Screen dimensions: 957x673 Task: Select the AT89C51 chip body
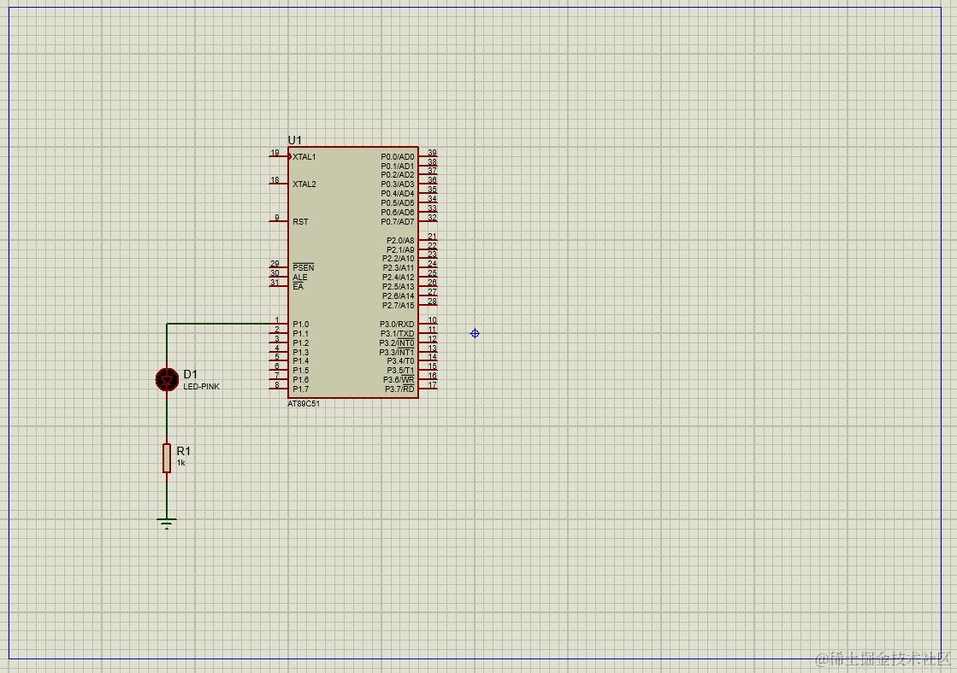[353, 272]
